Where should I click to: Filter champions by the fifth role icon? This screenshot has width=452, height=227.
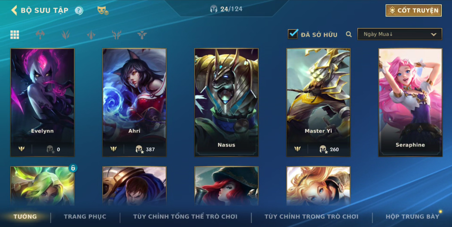pyautogui.click(x=142, y=35)
